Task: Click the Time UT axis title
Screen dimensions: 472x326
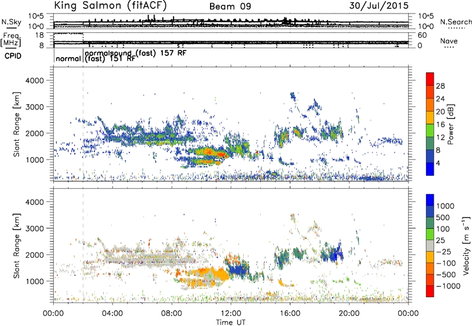Action: tap(231, 322)
